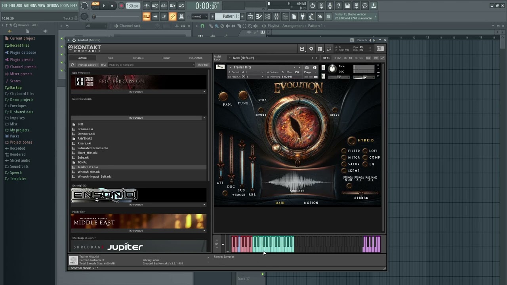The image size is (507, 285).
Task: Open FL Studio help question mark icon
Action: [x=339, y=6]
